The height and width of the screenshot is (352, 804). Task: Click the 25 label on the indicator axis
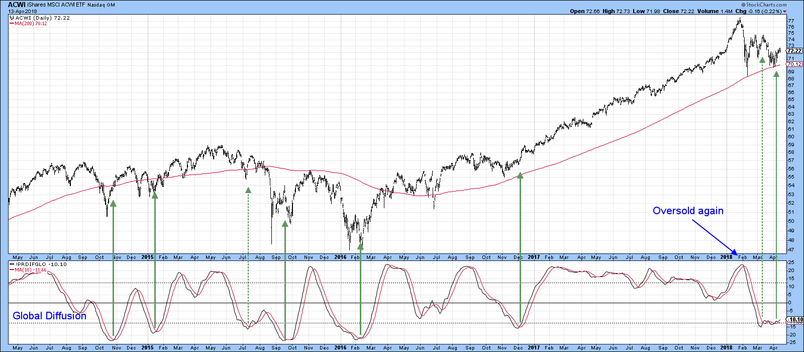(x=790, y=262)
